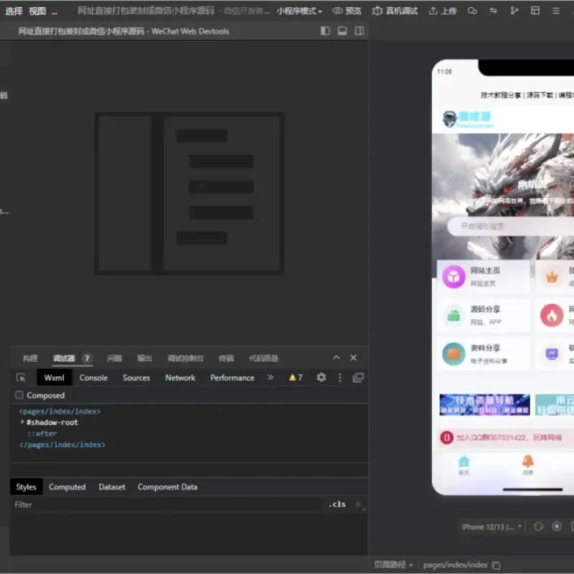Switch to the 输出 panel tab
Viewport: 574px width, 574px height.
click(x=145, y=358)
